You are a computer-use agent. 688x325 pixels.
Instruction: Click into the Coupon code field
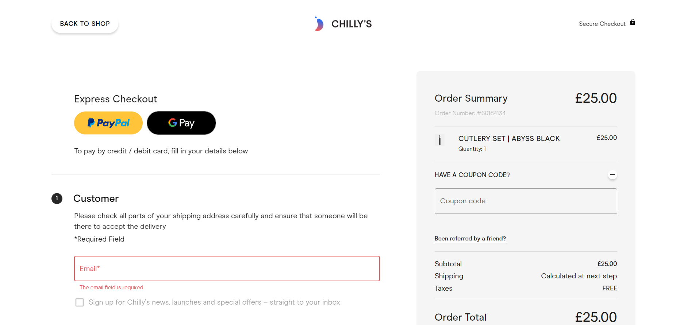(526, 201)
